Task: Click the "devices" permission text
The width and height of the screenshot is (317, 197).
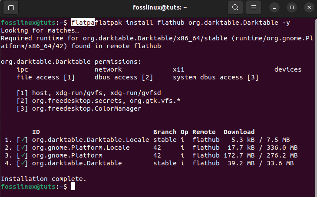Action: click(x=287, y=69)
